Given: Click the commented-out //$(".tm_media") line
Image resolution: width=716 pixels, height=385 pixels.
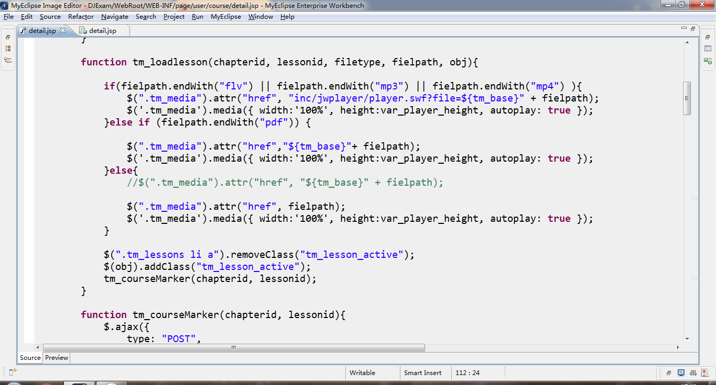Looking at the screenshot, I should click(x=285, y=183).
